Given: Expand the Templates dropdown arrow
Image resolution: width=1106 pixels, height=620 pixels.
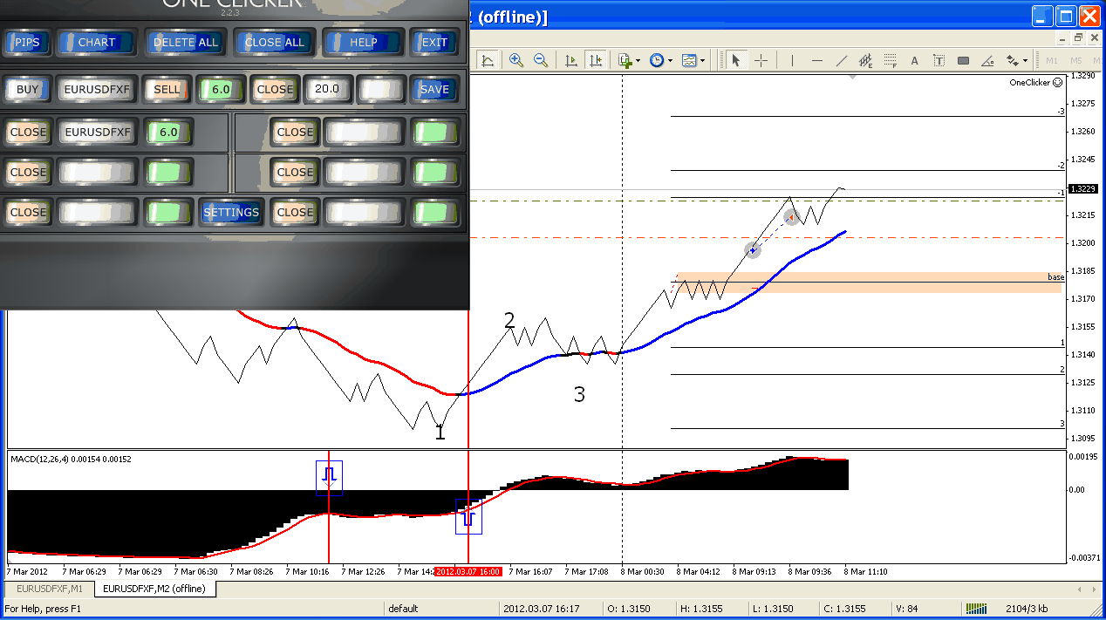Looking at the screenshot, I should pos(703,61).
